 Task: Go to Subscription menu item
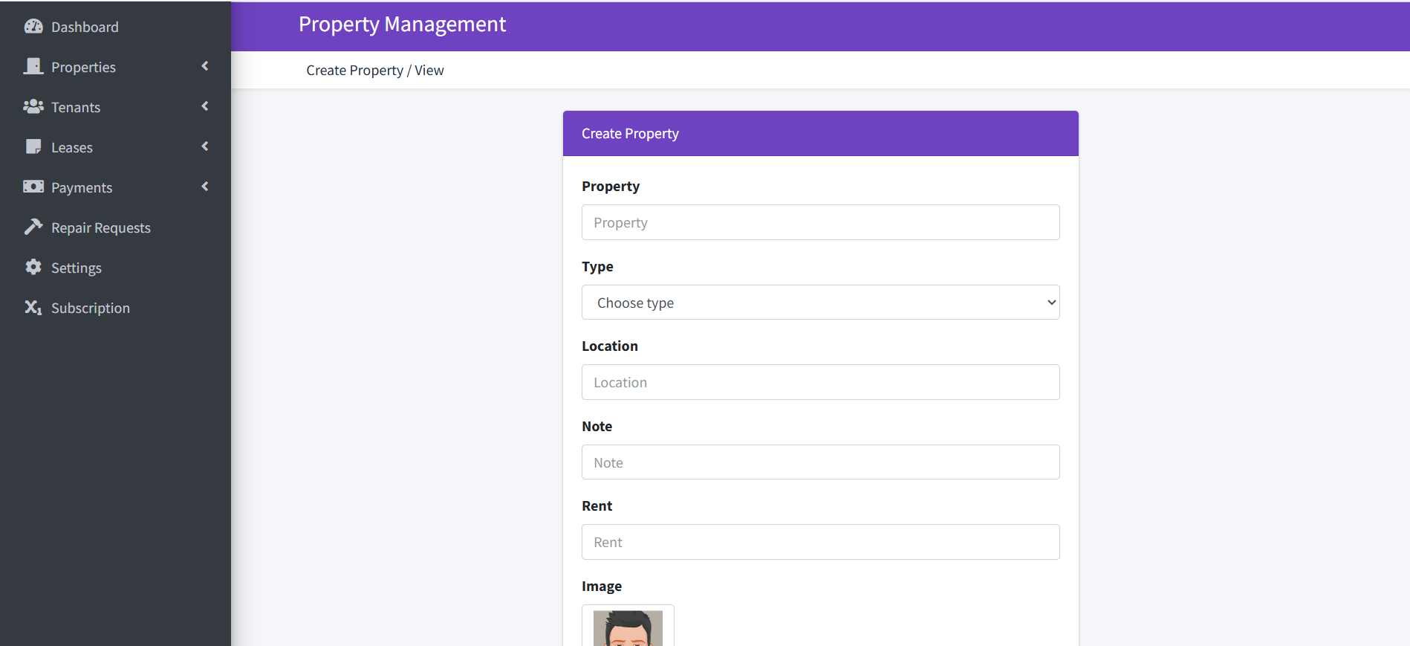(91, 309)
